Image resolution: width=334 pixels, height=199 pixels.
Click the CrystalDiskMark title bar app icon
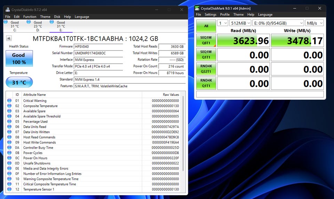click(198, 8)
